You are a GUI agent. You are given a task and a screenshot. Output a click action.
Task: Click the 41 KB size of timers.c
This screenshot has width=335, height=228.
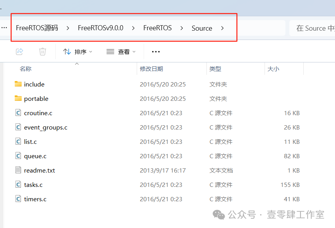pyautogui.click(x=292, y=199)
